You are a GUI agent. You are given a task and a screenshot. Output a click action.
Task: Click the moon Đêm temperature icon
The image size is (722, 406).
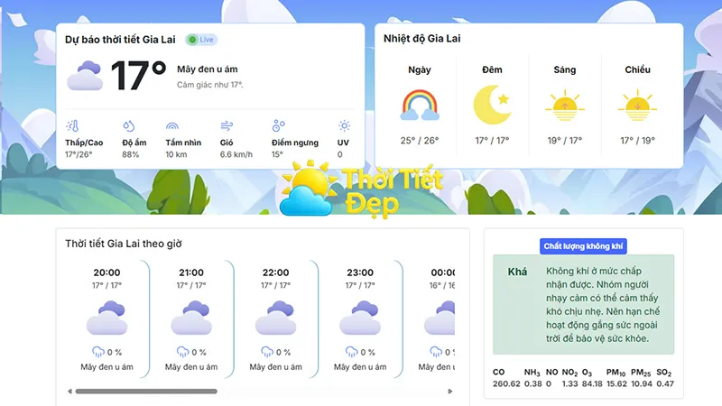(492, 105)
